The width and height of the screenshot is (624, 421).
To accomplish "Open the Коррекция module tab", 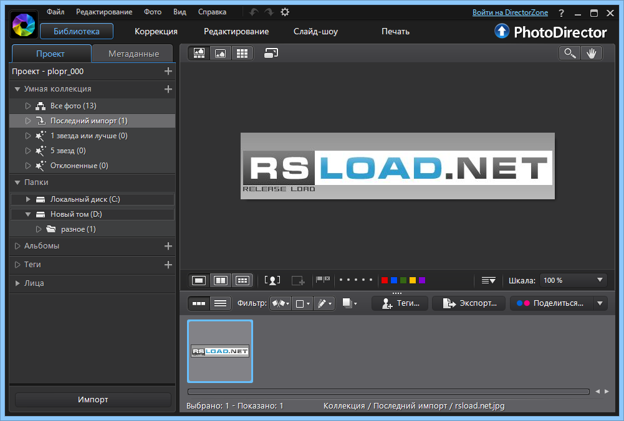I will [x=156, y=31].
